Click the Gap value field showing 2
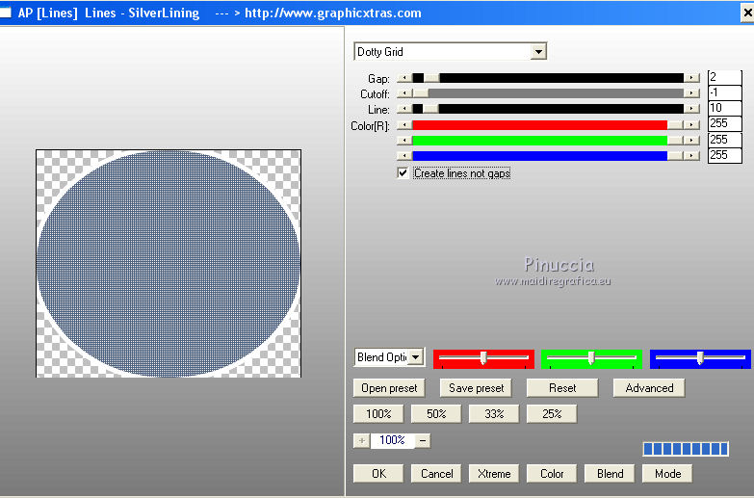The width and height of the screenshot is (754, 498). pyautogui.click(x=725, y=77)
